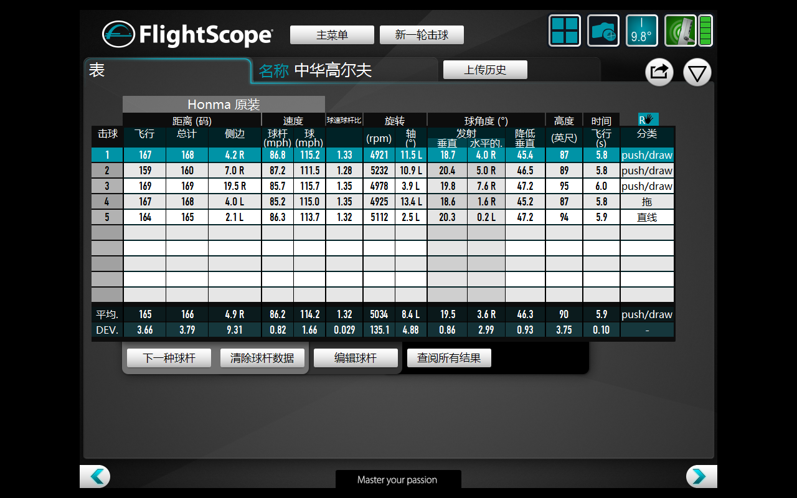Open the four-square grid view icon
This screenshot has height=498, width=797.
coord(565,31)
